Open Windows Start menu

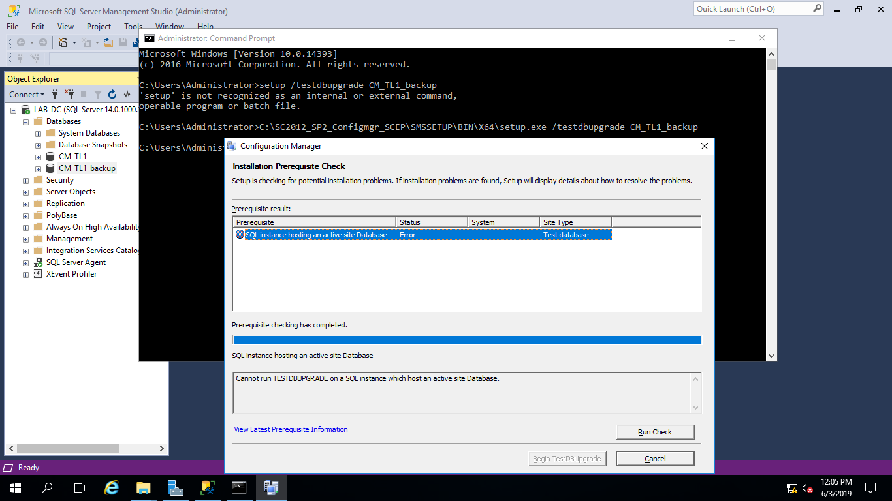point(16,487)
